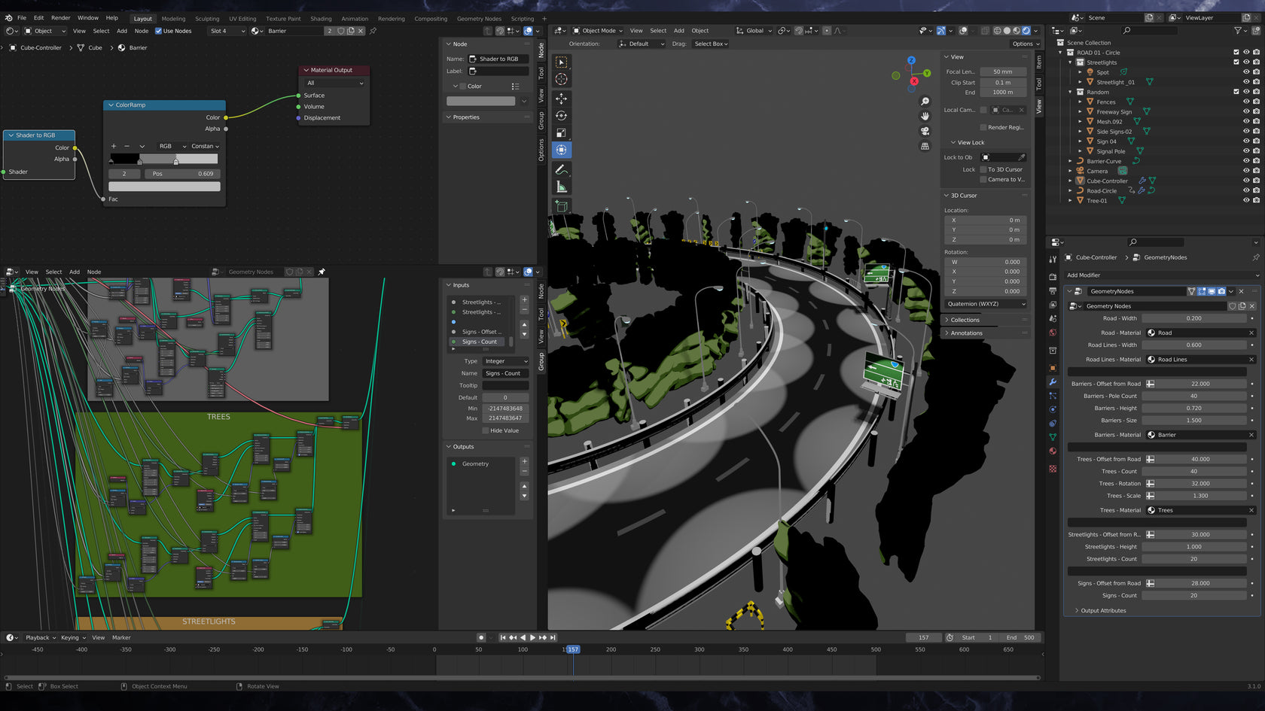
Task: Enable the Hide Value checkbox
Action: tap(487, 430)
